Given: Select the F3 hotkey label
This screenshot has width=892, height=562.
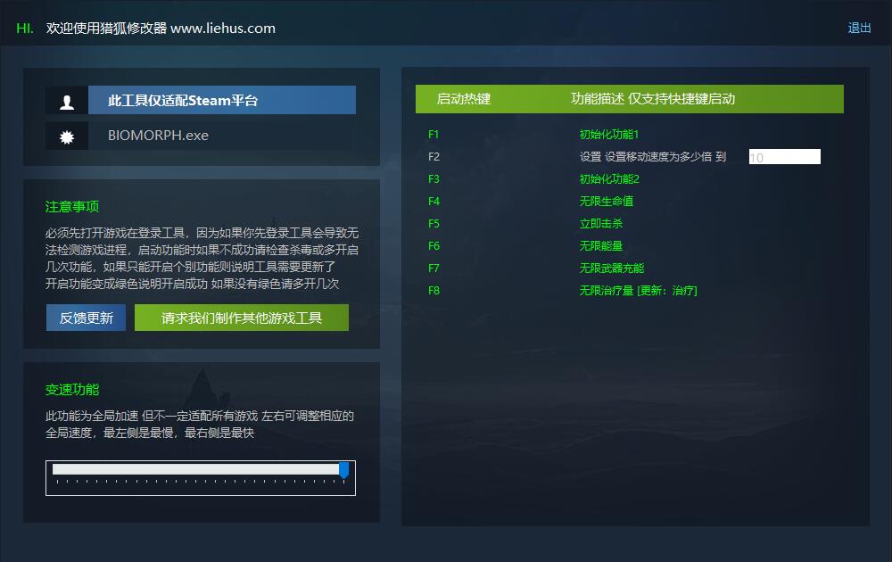Looking at the screenshot, I should click(x=434, y=178).
